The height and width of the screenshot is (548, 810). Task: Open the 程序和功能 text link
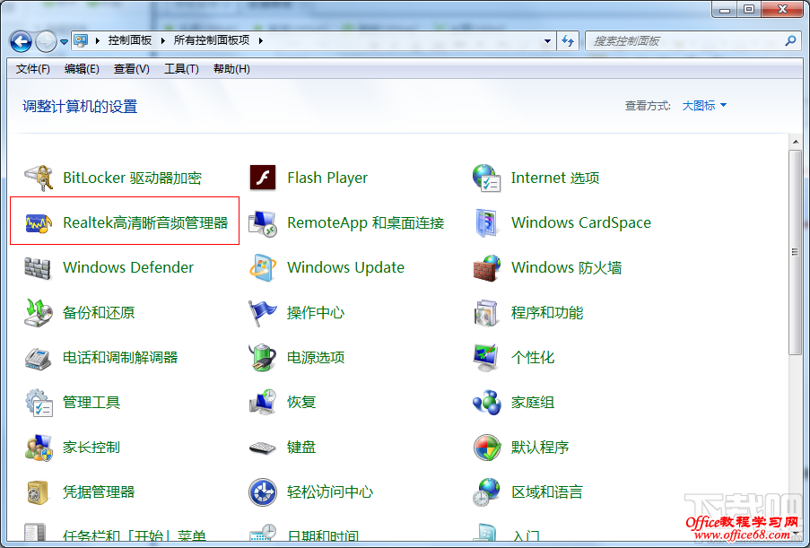pos(547,312)
